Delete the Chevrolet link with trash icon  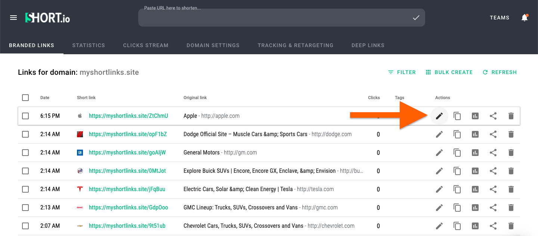[x=511, y=226]
